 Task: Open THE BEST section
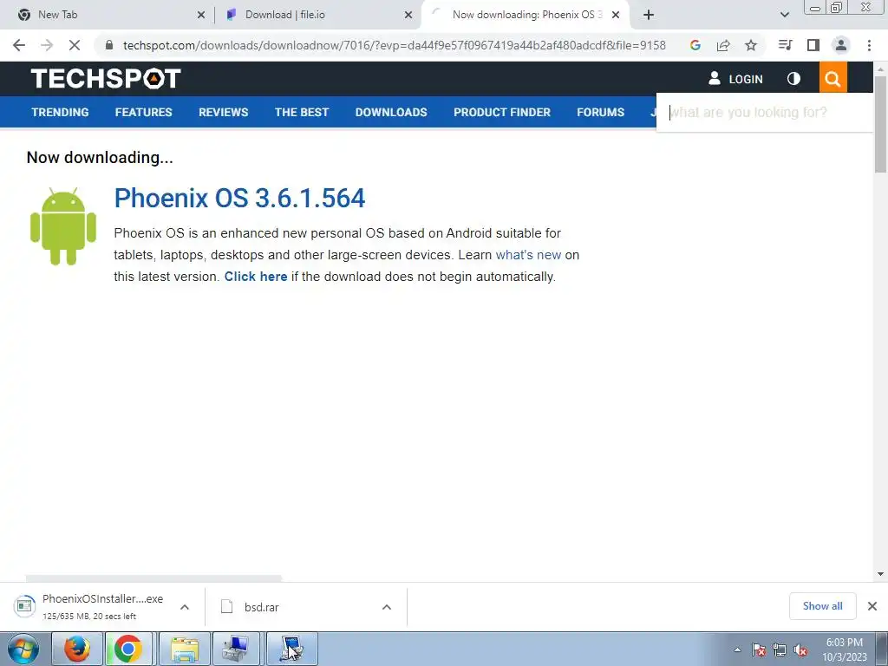point(302,112)
